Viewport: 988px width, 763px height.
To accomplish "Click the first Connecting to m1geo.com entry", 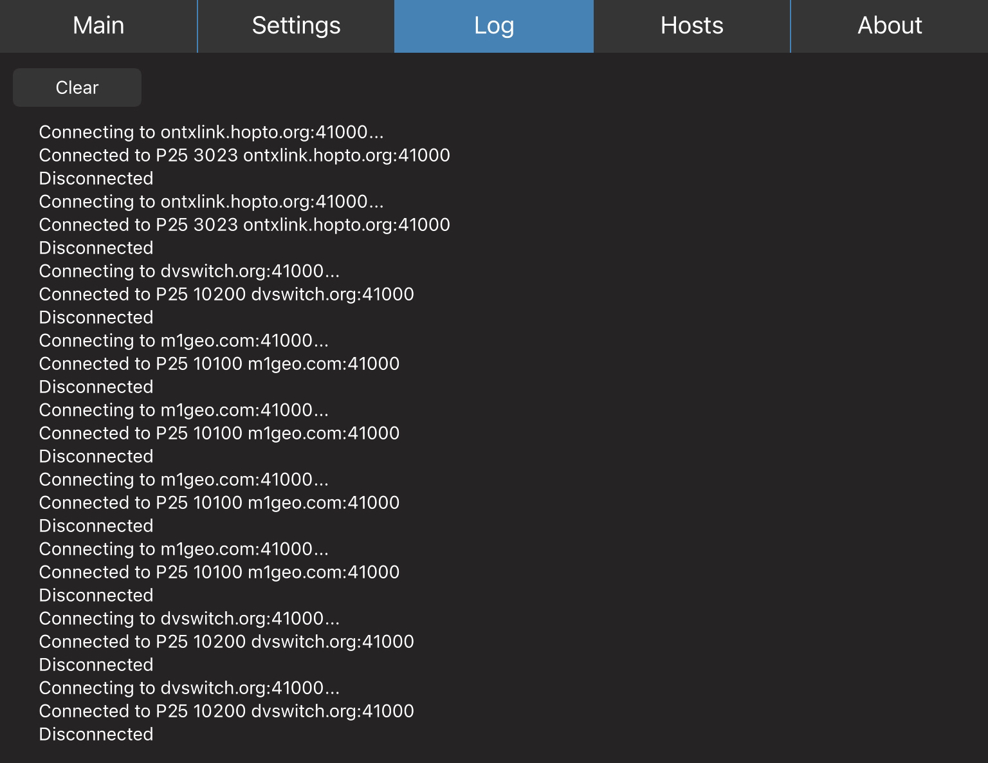I will tap(184, 340).
